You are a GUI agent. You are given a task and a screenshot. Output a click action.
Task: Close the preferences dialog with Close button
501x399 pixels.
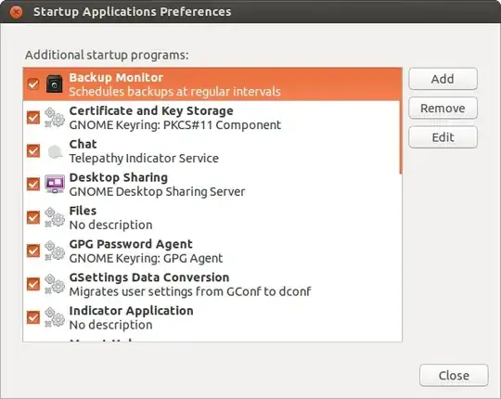pos(454,376)
